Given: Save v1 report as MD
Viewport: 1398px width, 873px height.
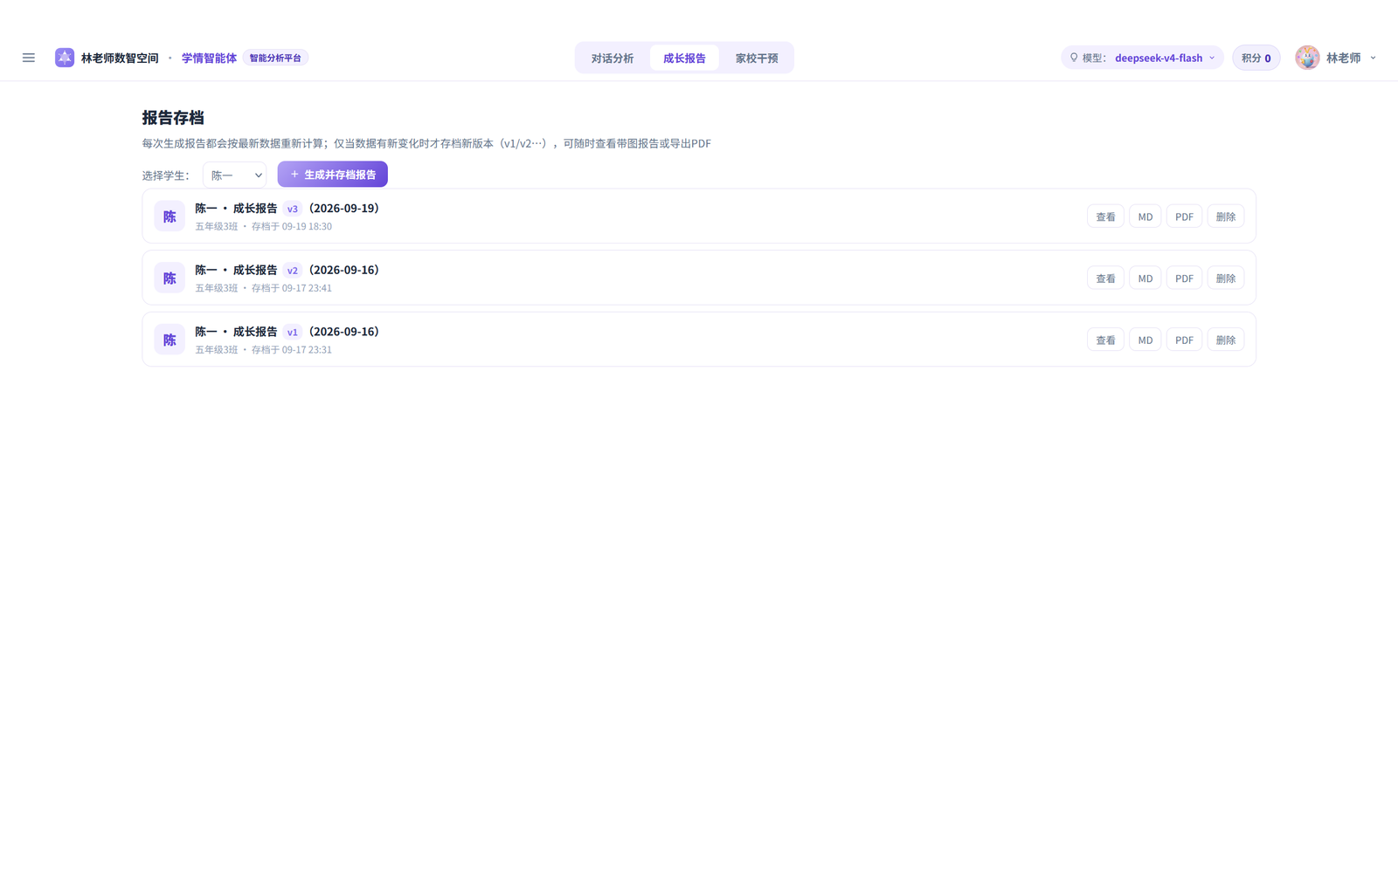Looking at the screenshot, I should [1145, 340].
